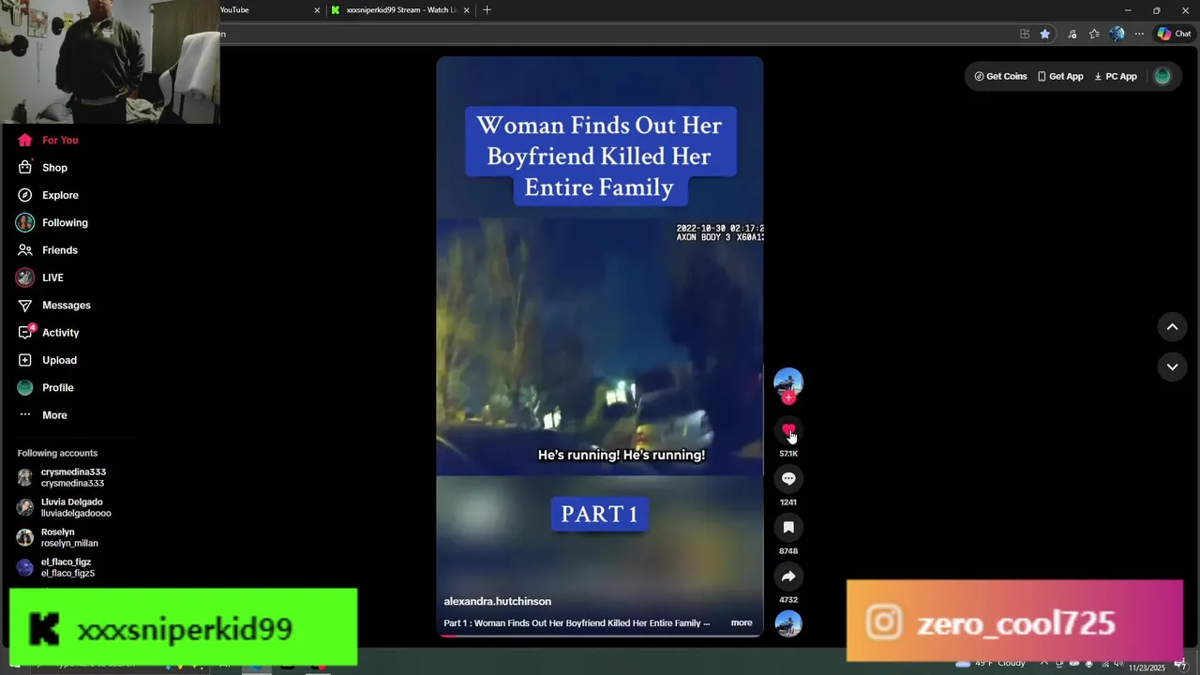1200x675 pixels.
Task: Open the browser Favorites list
Action: pyautogui.click(x=1094, y=34)
